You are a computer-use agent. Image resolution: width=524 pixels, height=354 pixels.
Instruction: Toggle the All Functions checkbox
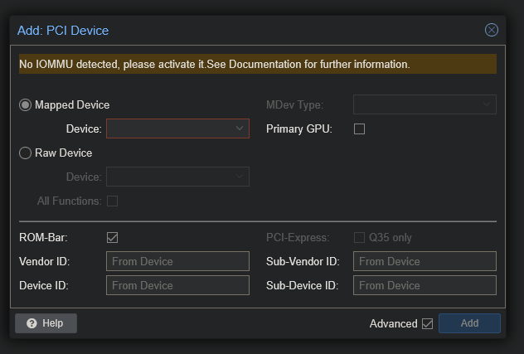[x=112, y=201]
